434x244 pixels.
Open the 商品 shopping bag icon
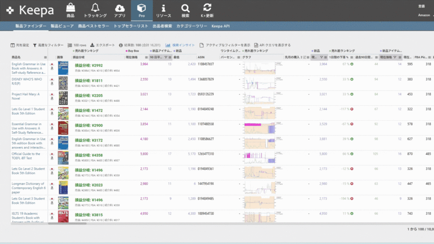pyautogui.click(x=70, y=11)
